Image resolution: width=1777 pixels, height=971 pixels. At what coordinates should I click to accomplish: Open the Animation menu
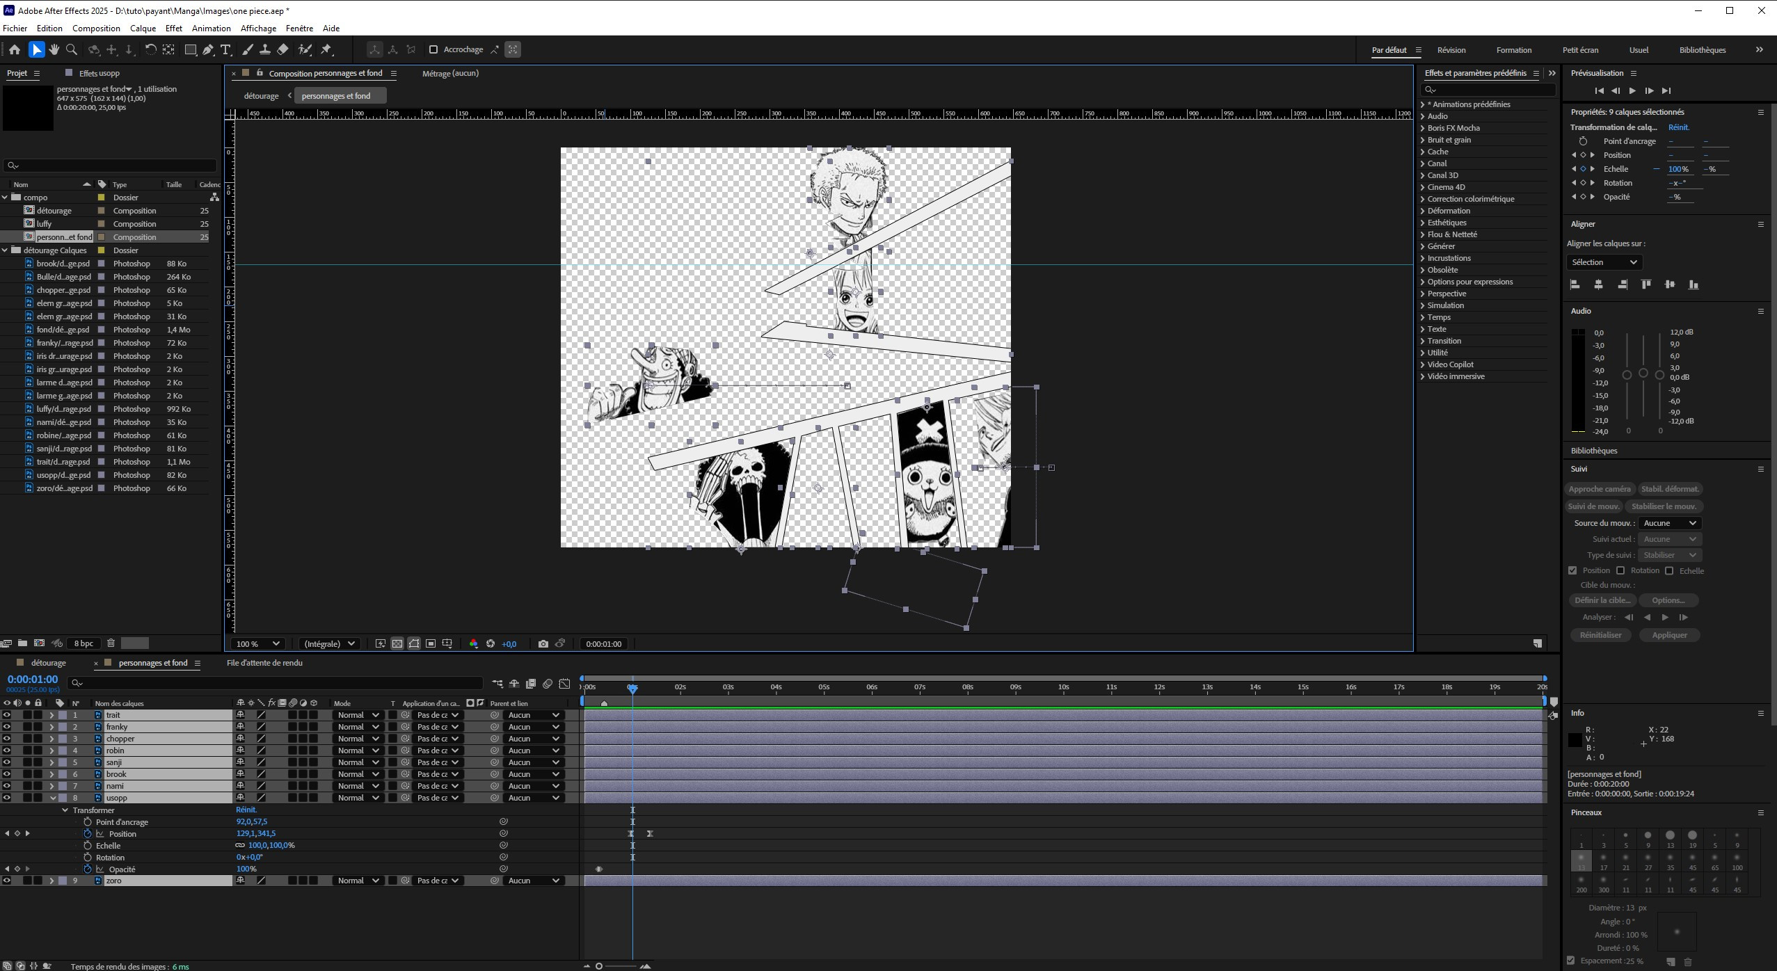pos(211,29)
